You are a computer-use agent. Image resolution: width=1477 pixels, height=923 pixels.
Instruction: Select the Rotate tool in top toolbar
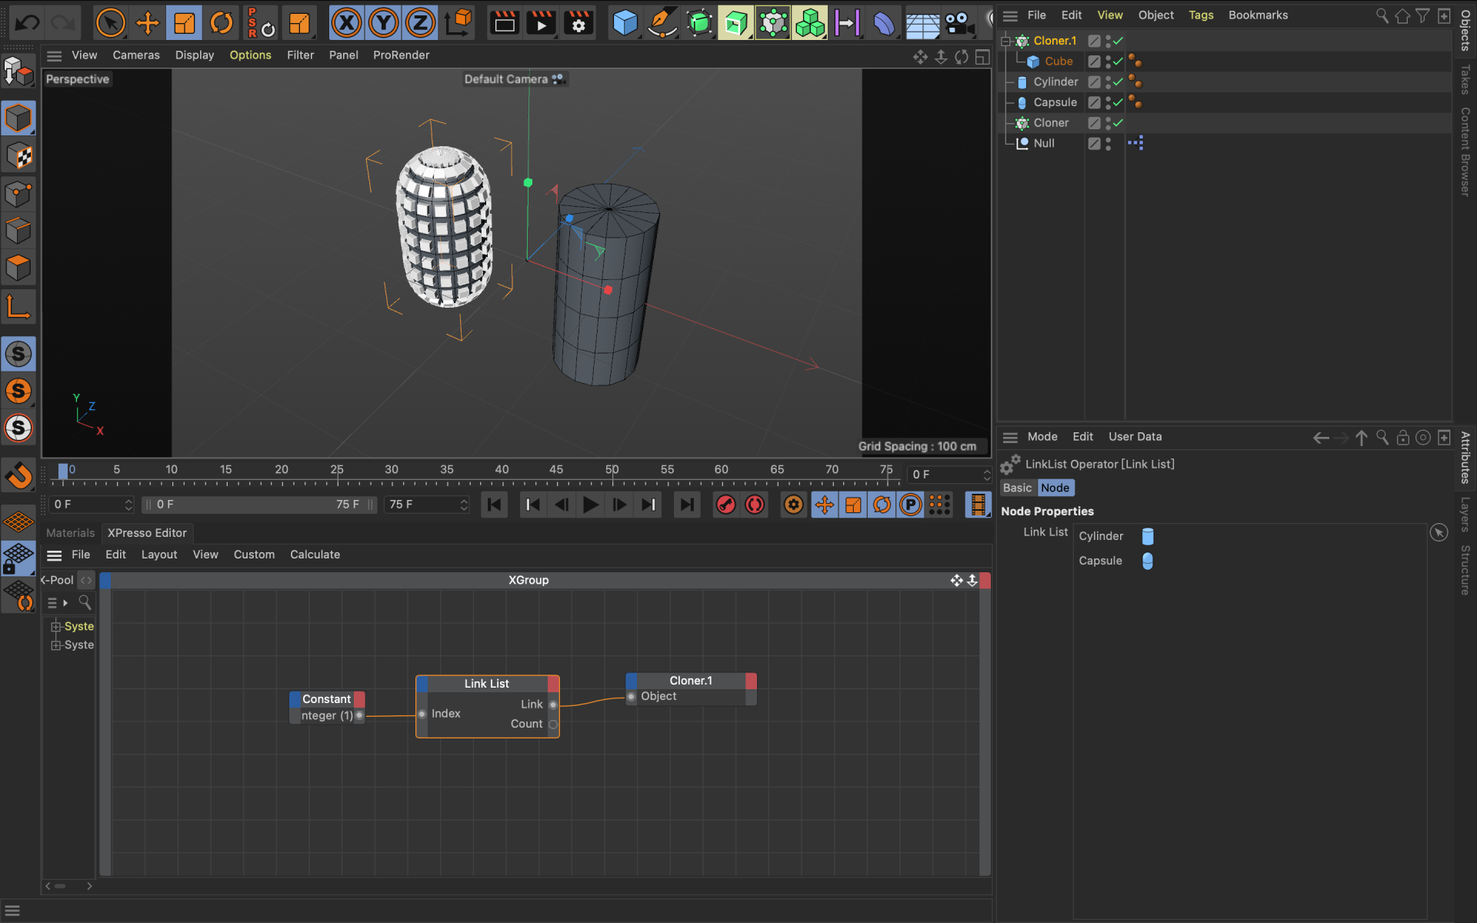(222, 23)
